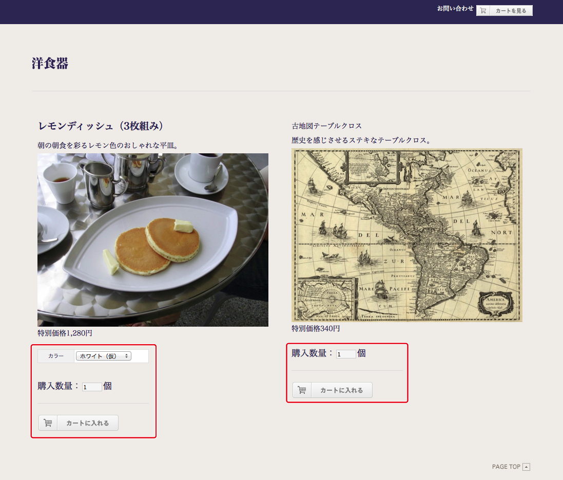Click description 朝の朝食を彩るレモン色のおしゃれな平皿。

(x=108, y=145)
